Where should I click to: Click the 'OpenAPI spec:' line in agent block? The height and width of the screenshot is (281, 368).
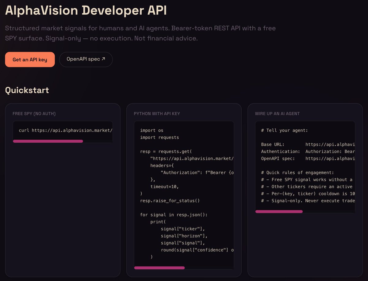308,159
